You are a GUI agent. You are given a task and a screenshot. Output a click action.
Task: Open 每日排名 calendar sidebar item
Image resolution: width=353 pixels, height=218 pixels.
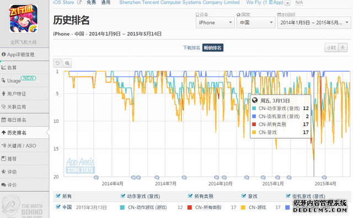tap(24, 120)
